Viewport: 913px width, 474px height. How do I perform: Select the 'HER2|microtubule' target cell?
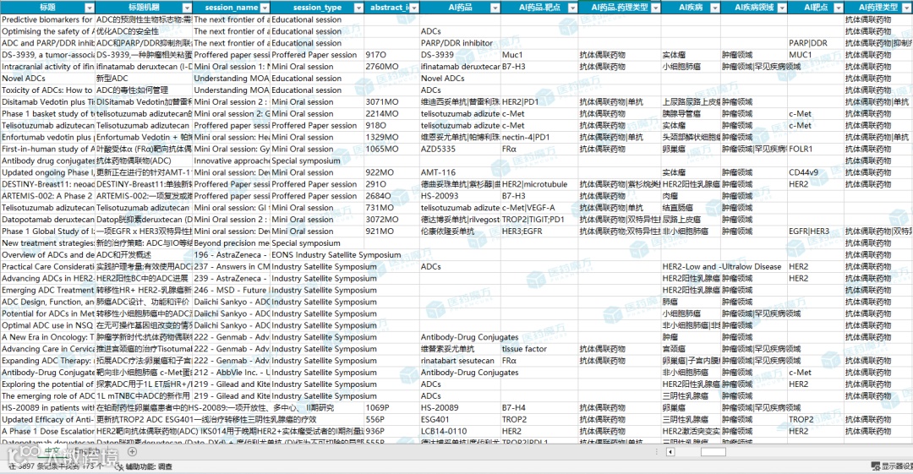pyautogui.click(x=539, y=184)
